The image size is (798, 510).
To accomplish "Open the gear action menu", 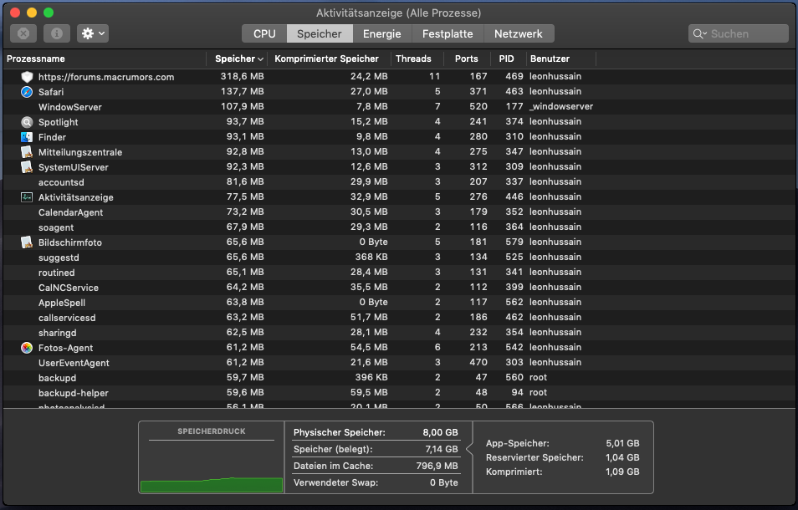I will coord(93,33).
